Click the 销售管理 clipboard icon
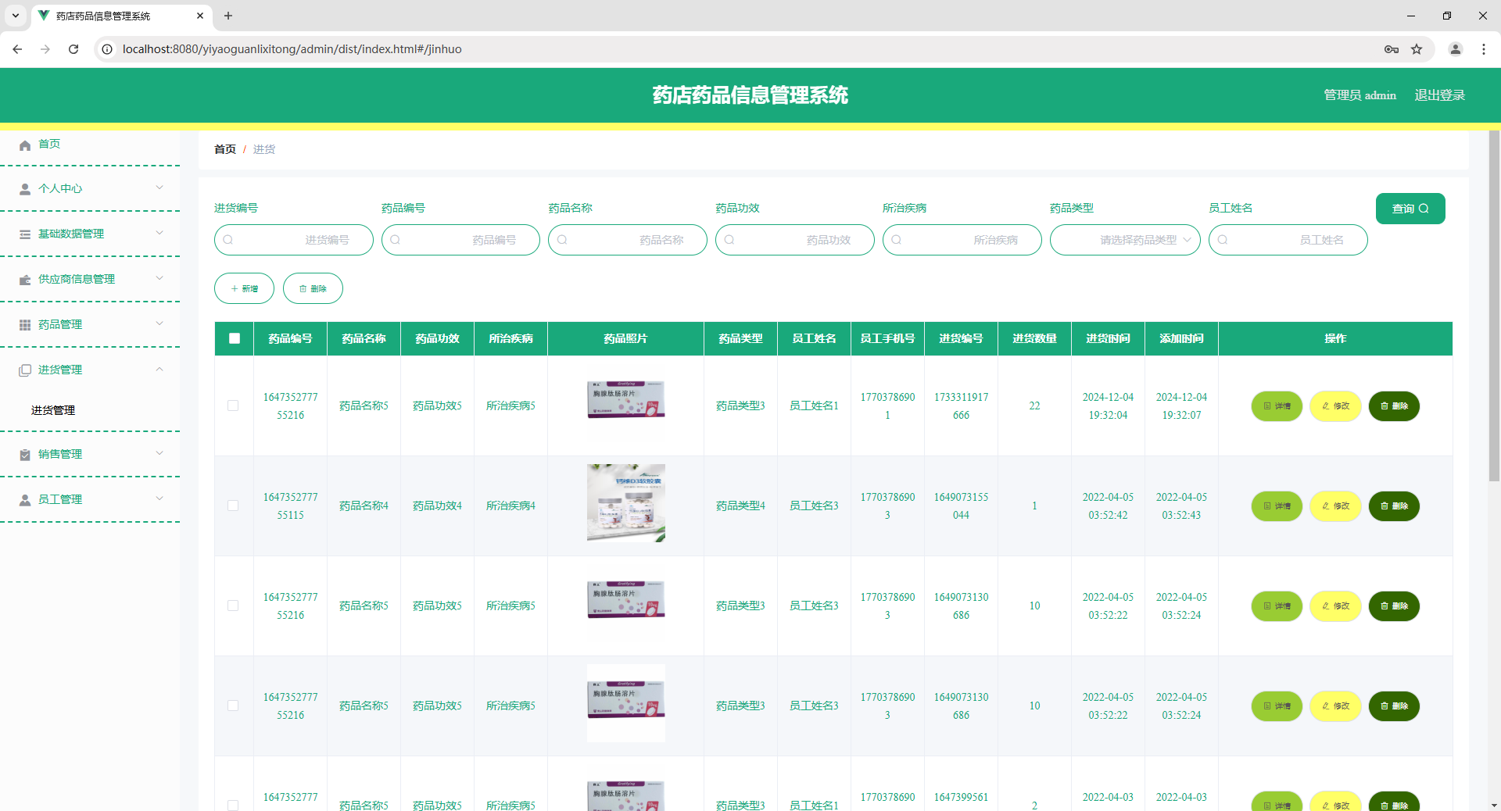1501x811 pixels. 25,455
